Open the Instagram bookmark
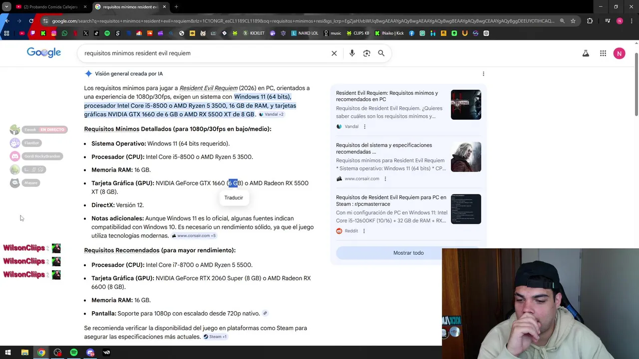The image size is (639, 359). pos(54,33)
